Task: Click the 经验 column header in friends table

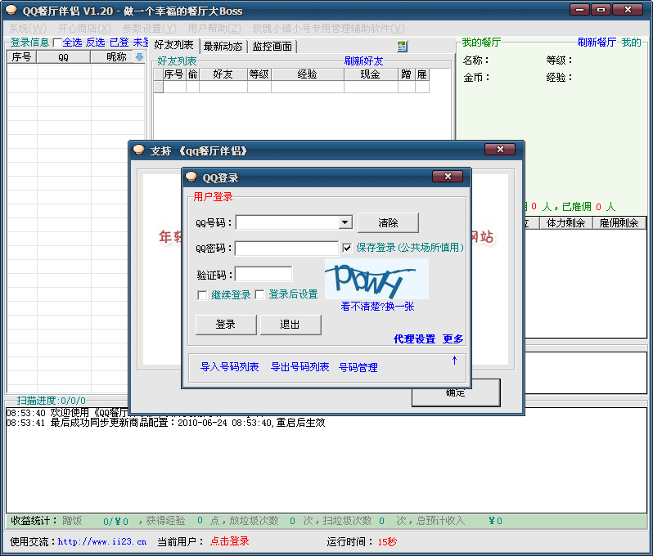Action: [308, 74]
